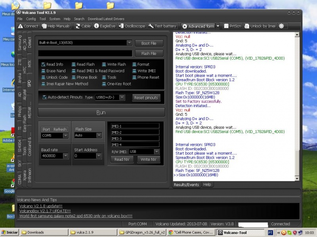Enable the Write Flash checkbox

[x=104, y=64]
